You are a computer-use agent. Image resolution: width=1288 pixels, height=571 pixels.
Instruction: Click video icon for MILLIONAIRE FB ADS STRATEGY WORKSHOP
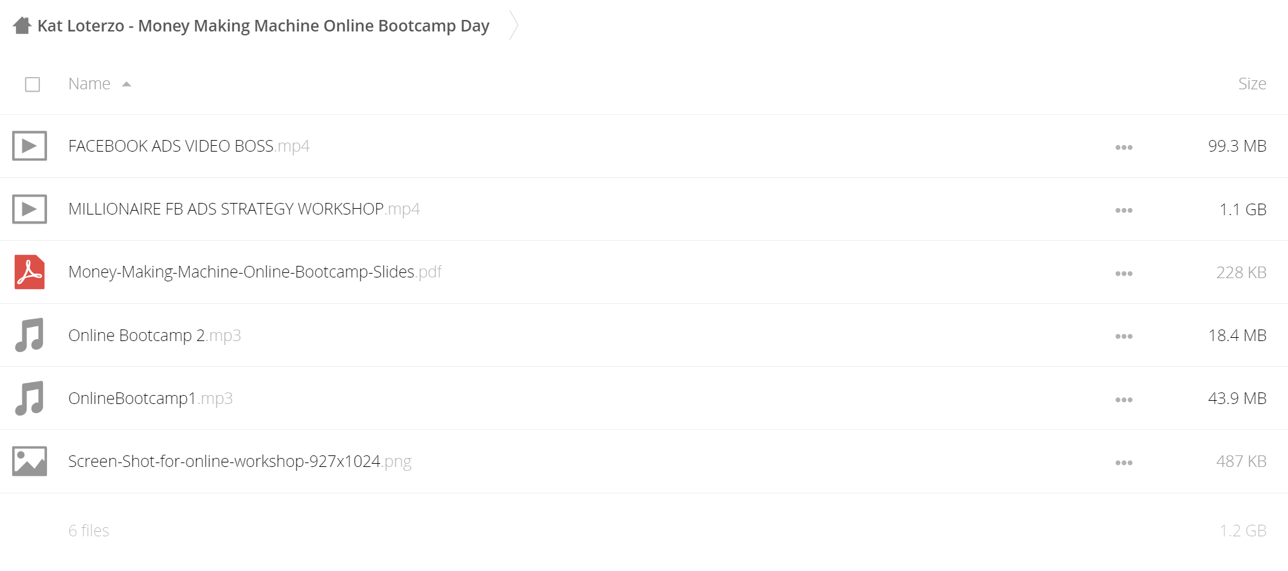[30, 209]
